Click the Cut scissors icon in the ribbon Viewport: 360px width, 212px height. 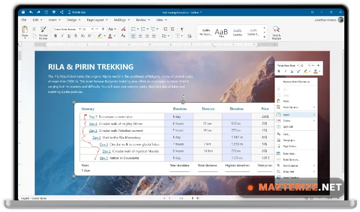(34, 29)
